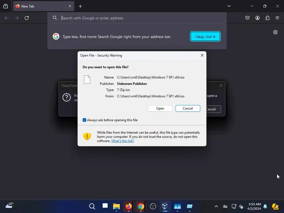Click the 7-Zip.iso type text
Viewport: 284px width, 213px height.
(x=123, y=90)
